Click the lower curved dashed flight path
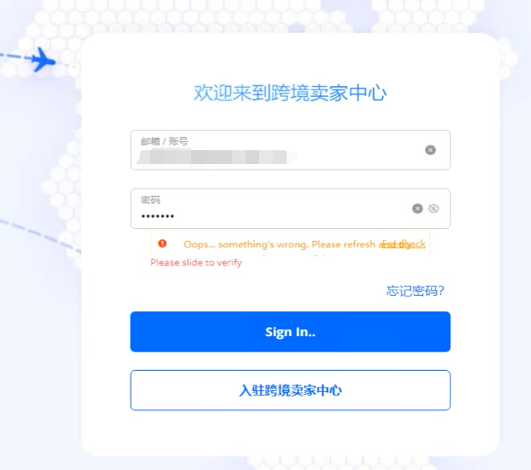This screenshot has width=531, height=470. tap(41, 236)
